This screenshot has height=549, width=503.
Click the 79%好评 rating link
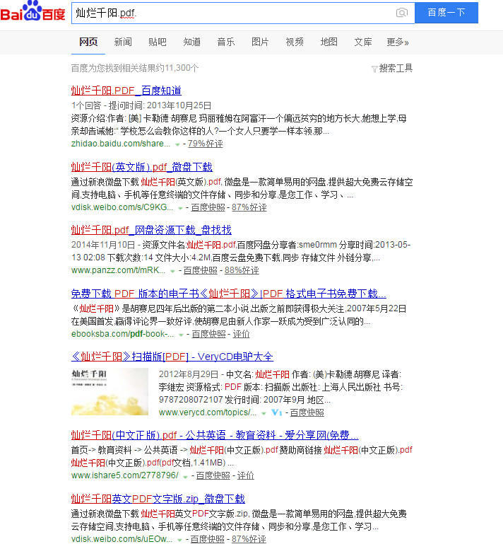point(205,144)
